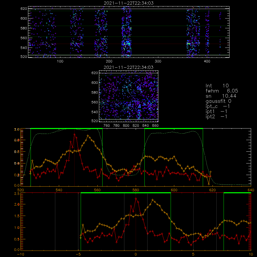Click x-axis label 760 on middle image plot

pos(107,126)
